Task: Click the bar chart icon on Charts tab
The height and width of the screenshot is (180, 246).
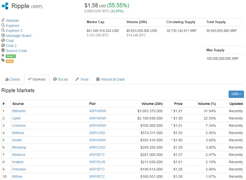Action: pyautogui.click(x=7, y=79)
